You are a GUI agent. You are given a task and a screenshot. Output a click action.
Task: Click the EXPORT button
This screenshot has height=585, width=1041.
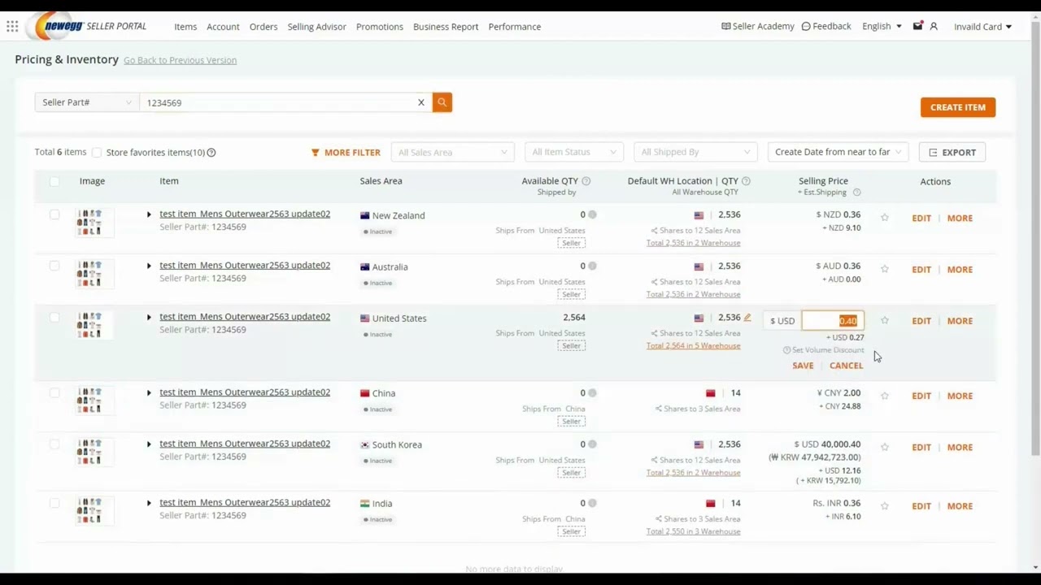tap(952, 152)
